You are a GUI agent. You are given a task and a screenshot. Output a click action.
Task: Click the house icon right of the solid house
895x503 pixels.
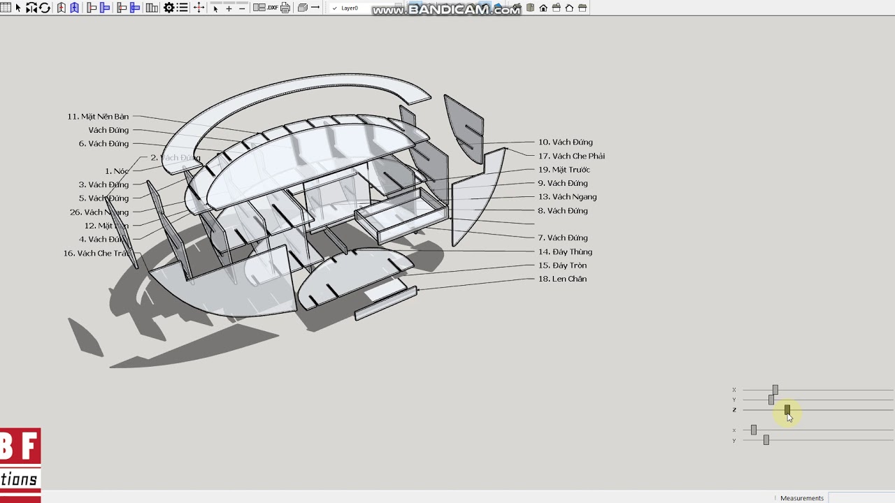pos(557,8)
